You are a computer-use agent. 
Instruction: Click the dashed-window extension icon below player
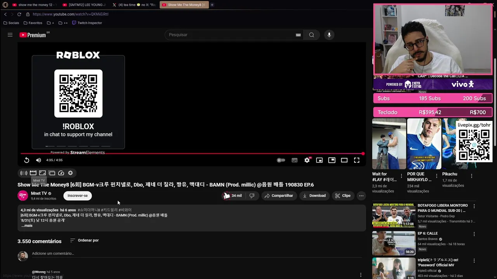tap(52, 173)
